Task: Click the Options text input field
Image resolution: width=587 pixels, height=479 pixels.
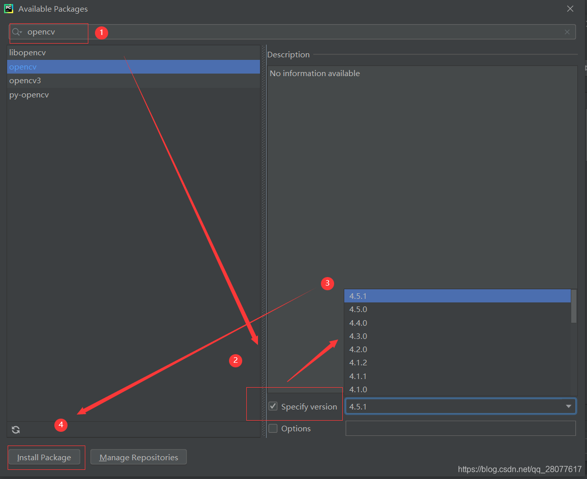Action: point(461,428)
